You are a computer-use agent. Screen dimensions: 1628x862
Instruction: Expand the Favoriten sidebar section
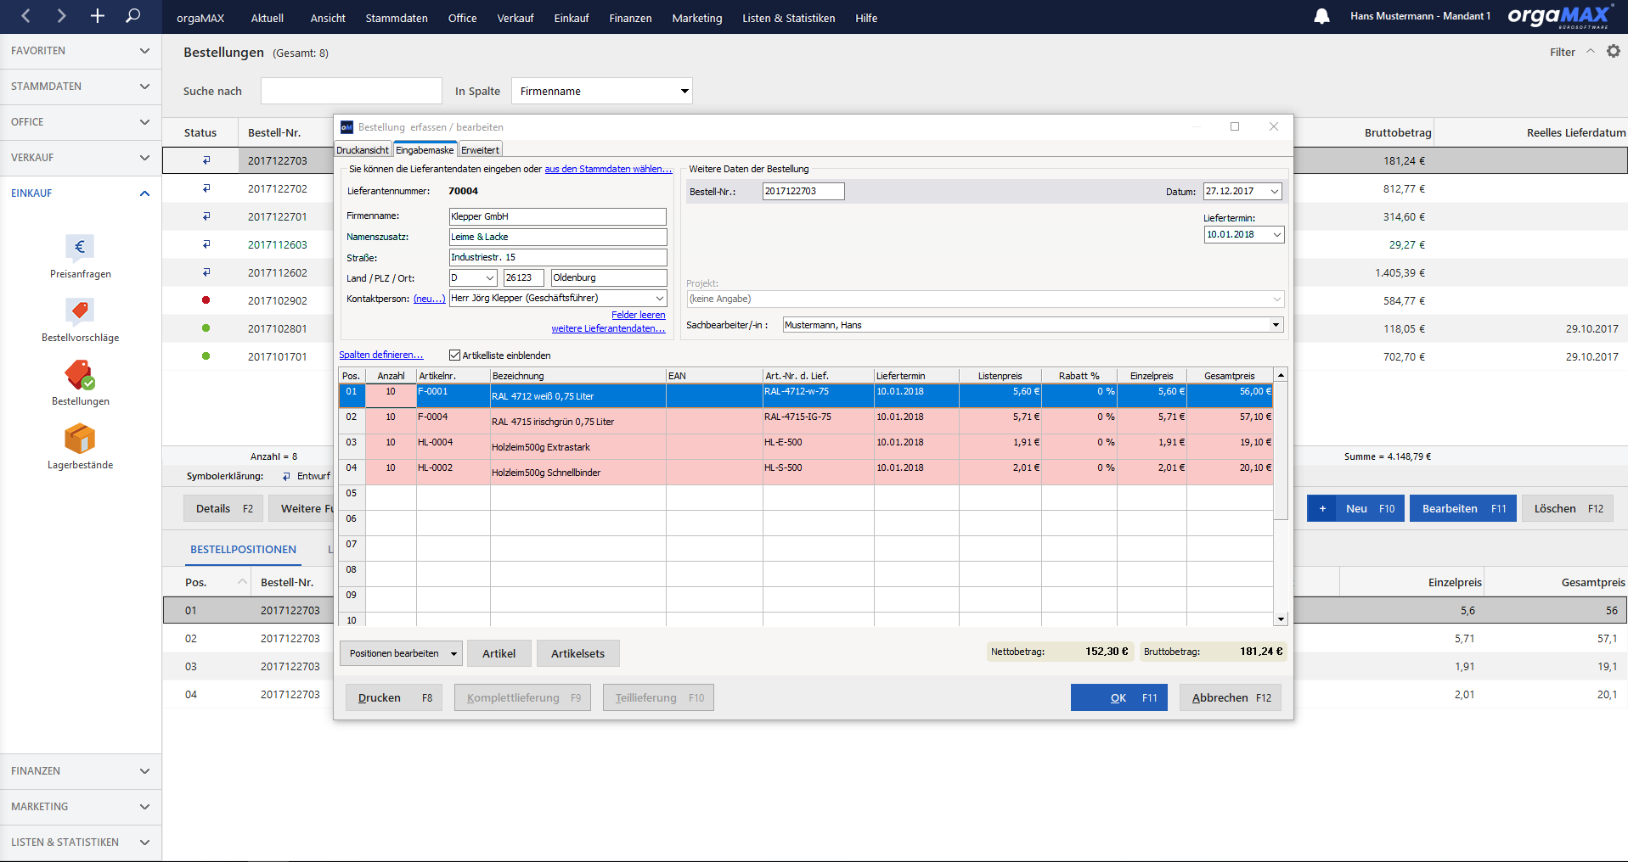pyautogui.click(x=81, y=51)
